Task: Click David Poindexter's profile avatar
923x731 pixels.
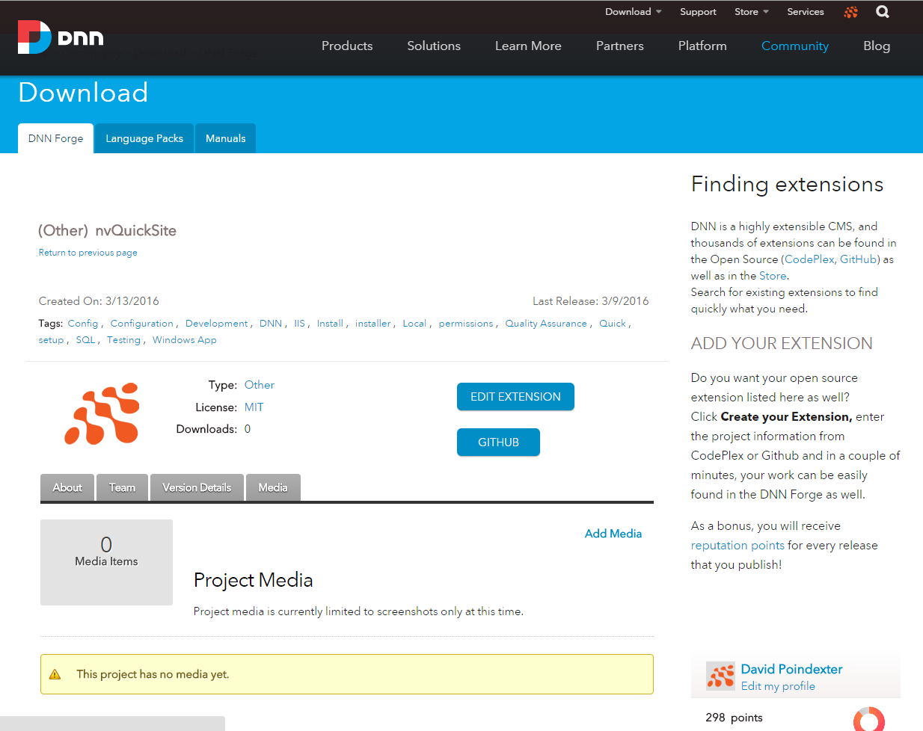Action: coord(721,676)
